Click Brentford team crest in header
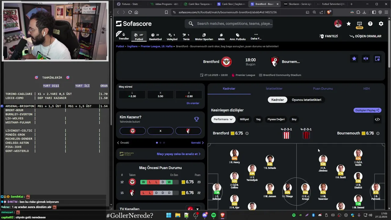The image size is (391, 220). [227, 62]
